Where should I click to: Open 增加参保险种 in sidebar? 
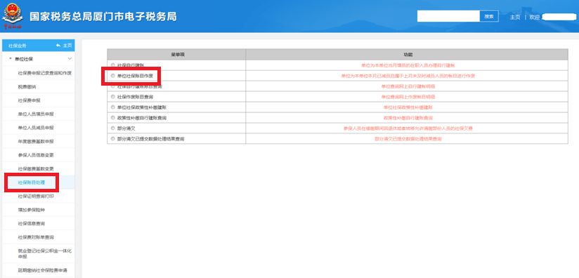pyautogui.click(x=32, y=210)
